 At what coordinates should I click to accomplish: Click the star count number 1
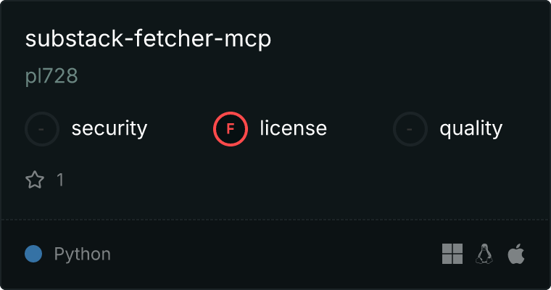[60, 180]
